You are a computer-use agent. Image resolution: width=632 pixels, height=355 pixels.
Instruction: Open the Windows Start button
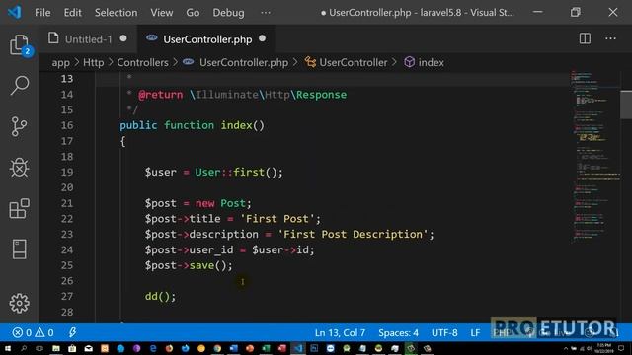point(7,348)
